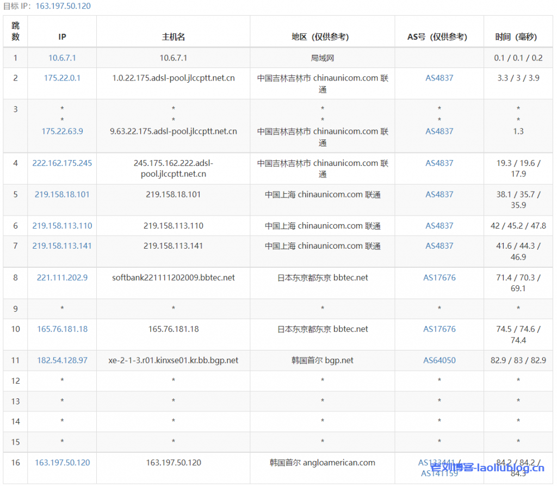The width and height of the screenshot is (557, 486).
Task: Click the AS64050 link
Action: pos(439,360)
